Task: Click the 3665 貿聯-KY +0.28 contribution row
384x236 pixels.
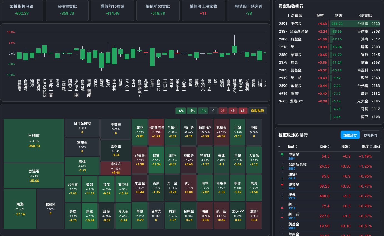Action: coord(303,101)
